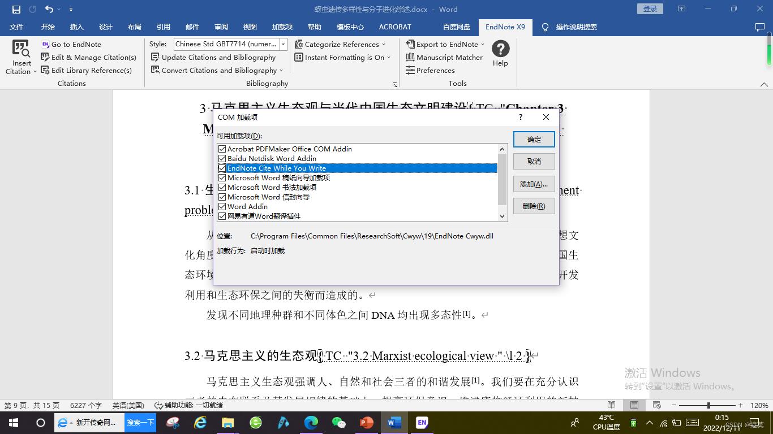Screen dimensions: 773x434
Task: Undo the last action
Action: pos(49,9)
